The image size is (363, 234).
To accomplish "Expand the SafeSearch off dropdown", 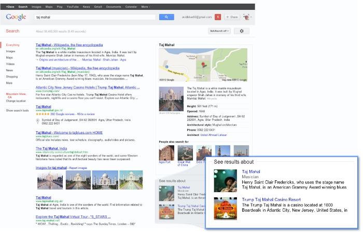I will point(218,32).
